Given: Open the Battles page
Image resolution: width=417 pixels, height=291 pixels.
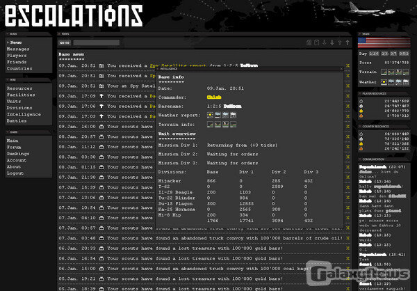Looking at the screenshot, I should point(17,121).
